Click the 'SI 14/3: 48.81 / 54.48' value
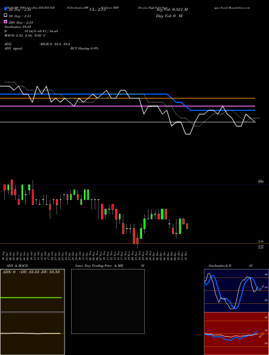The height and width of the screenshot is (355, 269). [x=41, y=31]
